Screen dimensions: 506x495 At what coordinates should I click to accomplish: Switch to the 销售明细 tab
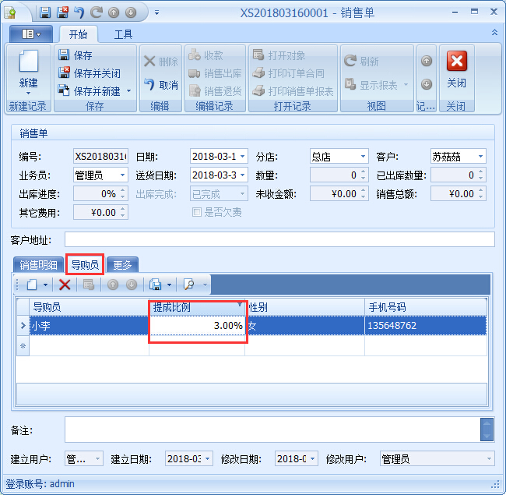point(39,265)
